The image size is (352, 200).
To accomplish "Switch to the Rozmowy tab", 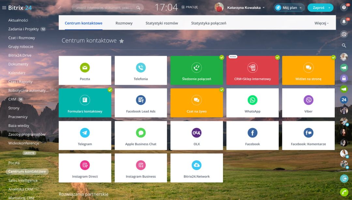I will click(124, 23).
